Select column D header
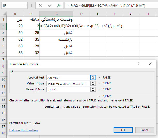Viewport: 158px width, 138px height. [81, 14]
